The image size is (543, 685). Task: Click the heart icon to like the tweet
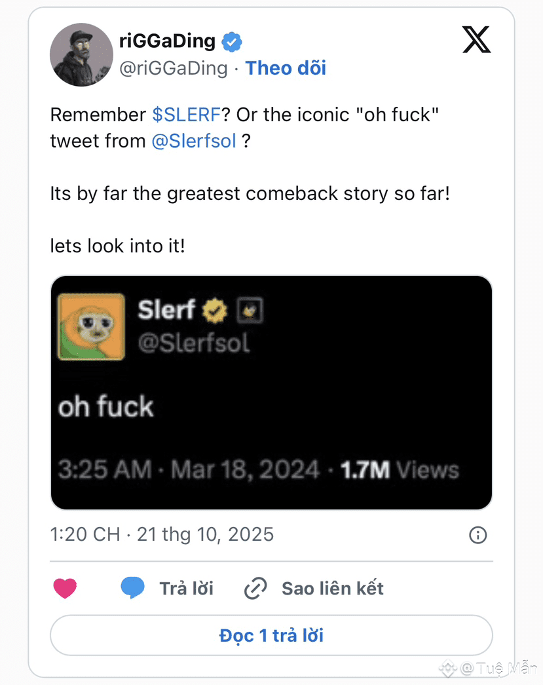click(65, 588)
